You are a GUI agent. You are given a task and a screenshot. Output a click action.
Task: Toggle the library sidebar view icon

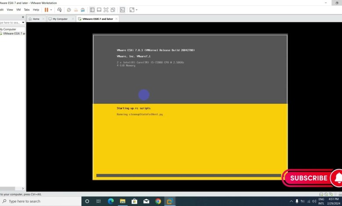pyautogui.click(x=92, y=10)
